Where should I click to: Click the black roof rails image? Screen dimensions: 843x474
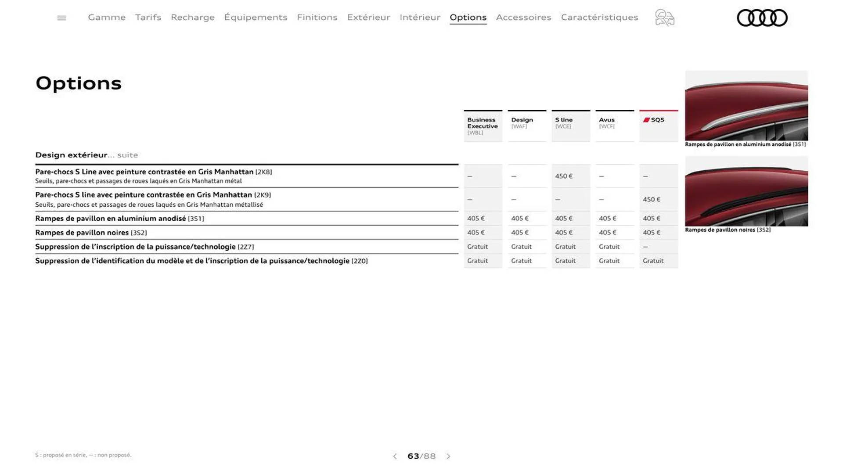(746, 191)
